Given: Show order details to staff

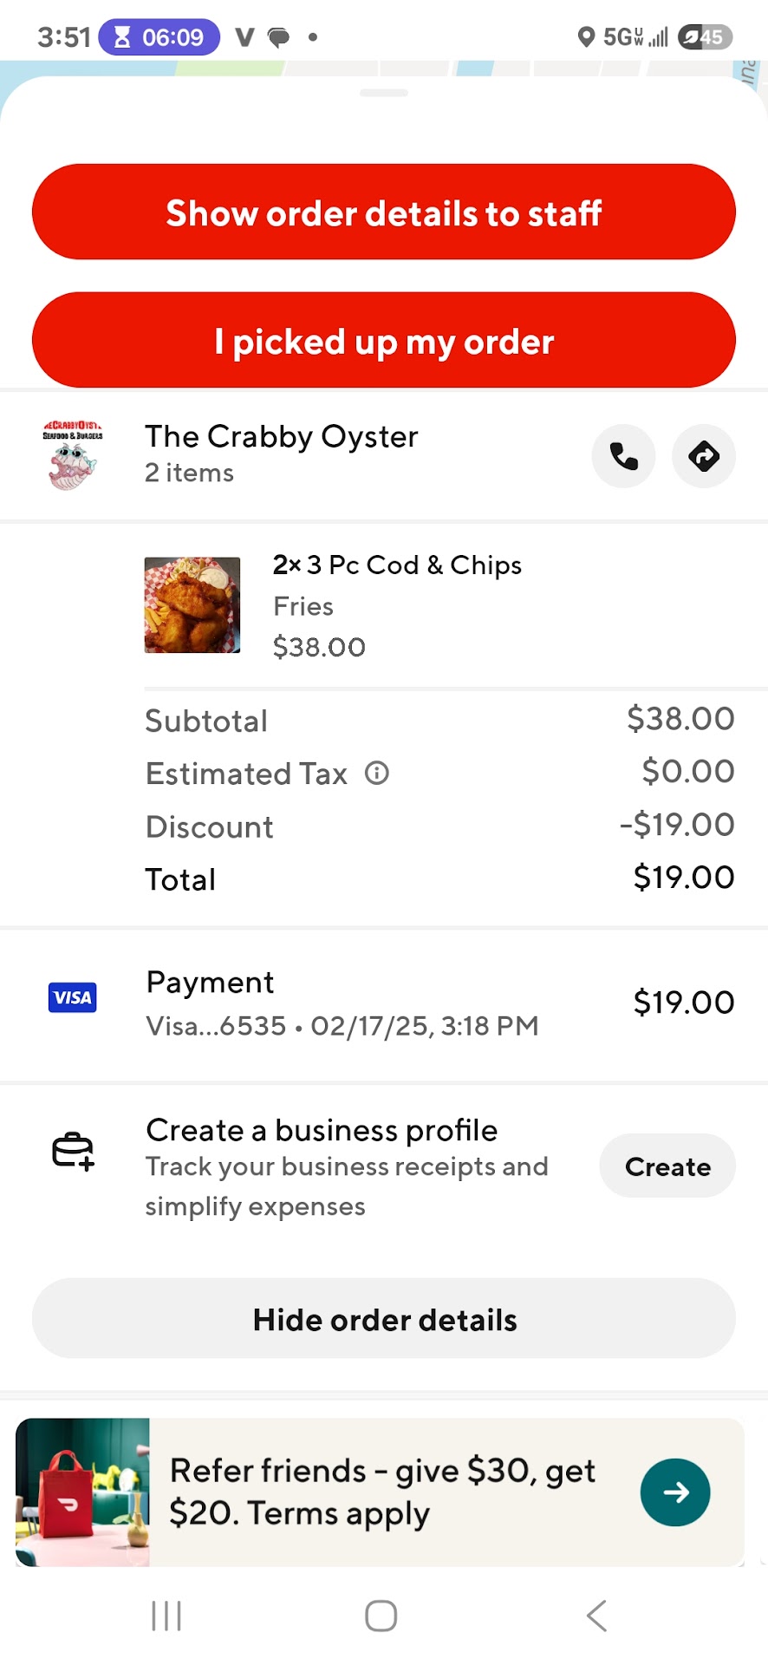Looking at the screenshot, I should pyautogui.click(x=384, y=212).
